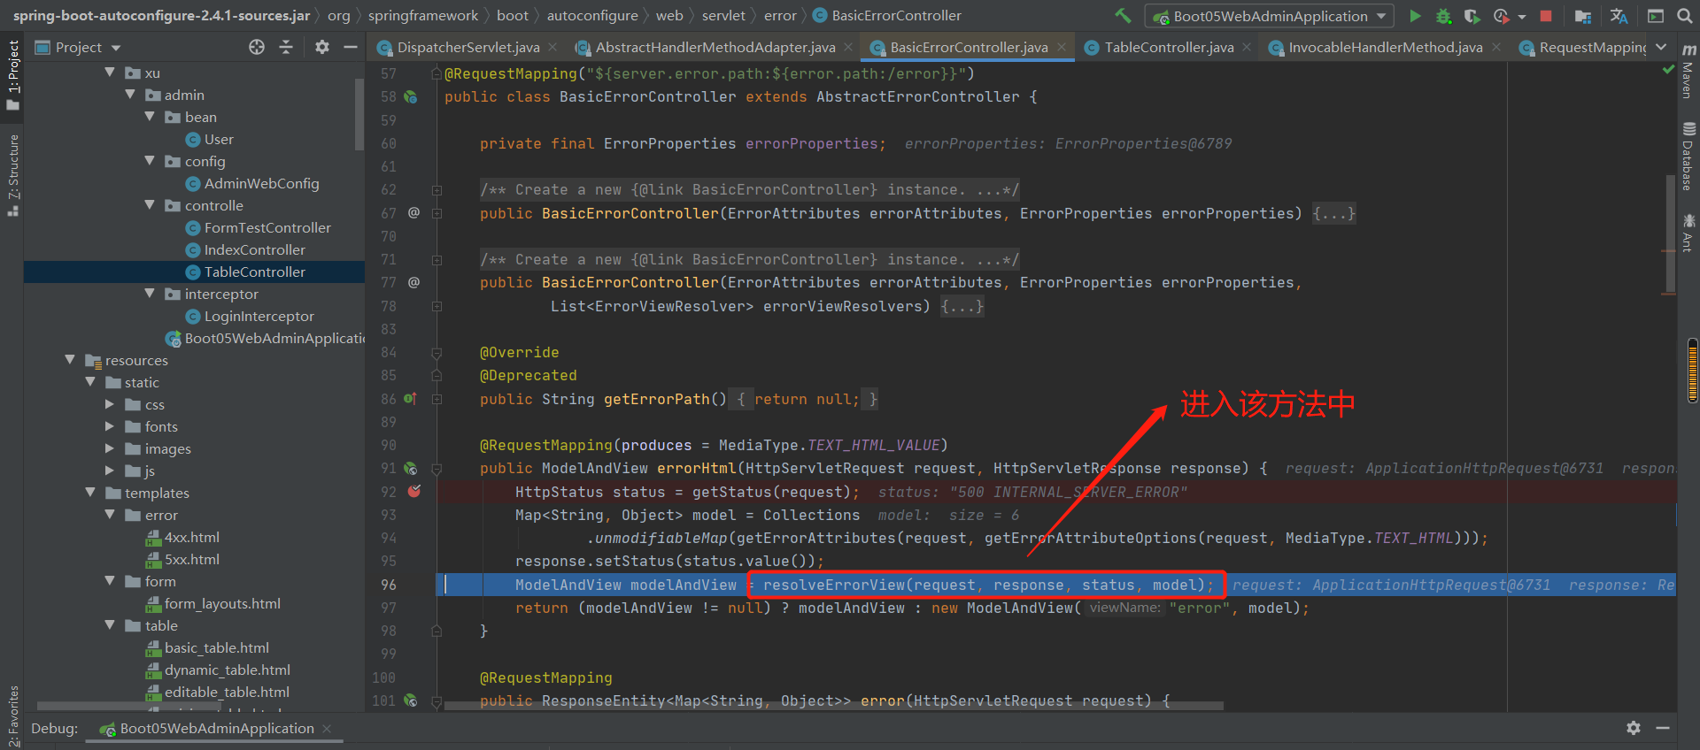This screenshot has height=750, width=1700.
Task: Minimize the Debug tool window
Action: click(x=1663, y=728)
